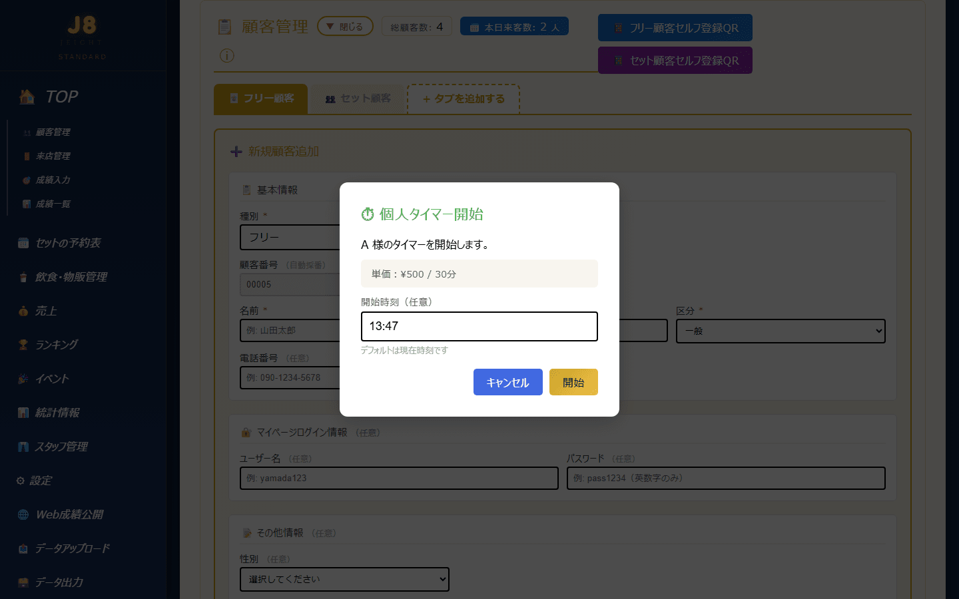Click the chart icon for 統計情報

coord(23,413)
